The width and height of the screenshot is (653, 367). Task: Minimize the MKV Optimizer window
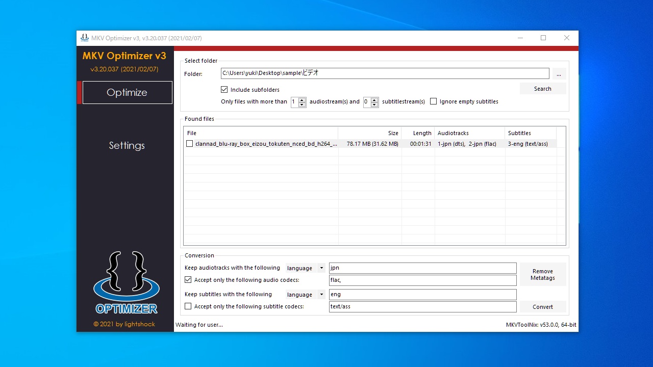click(520, 38)
